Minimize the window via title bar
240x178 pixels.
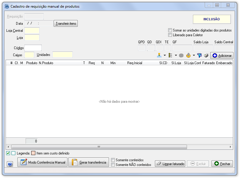(209, 5)
